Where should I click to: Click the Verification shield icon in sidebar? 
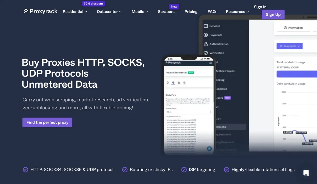206,53
